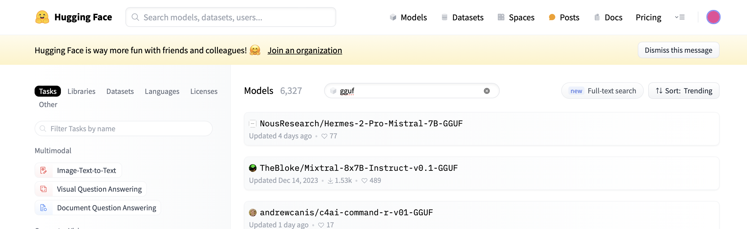Click the heart icon showing 77 likes
This screenshot has height=229, width=747.
click(324, 136)
